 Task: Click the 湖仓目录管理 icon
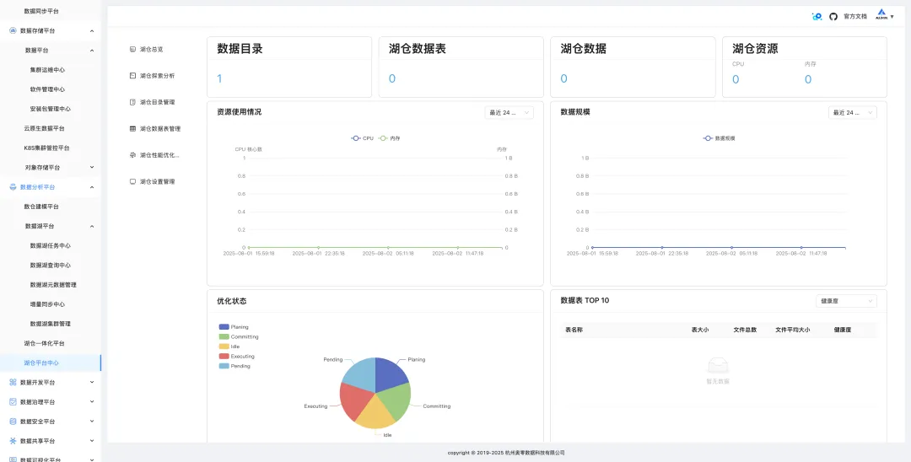[x=132, y=102]
